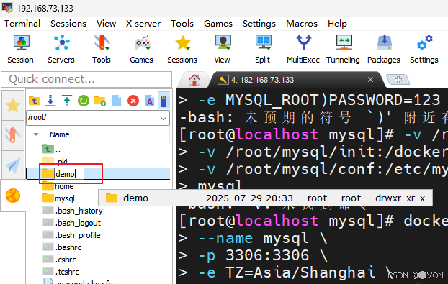Screen dimensions: 448x284
Task: Open the Session toolbar button
Action: (x=21, y=49)
